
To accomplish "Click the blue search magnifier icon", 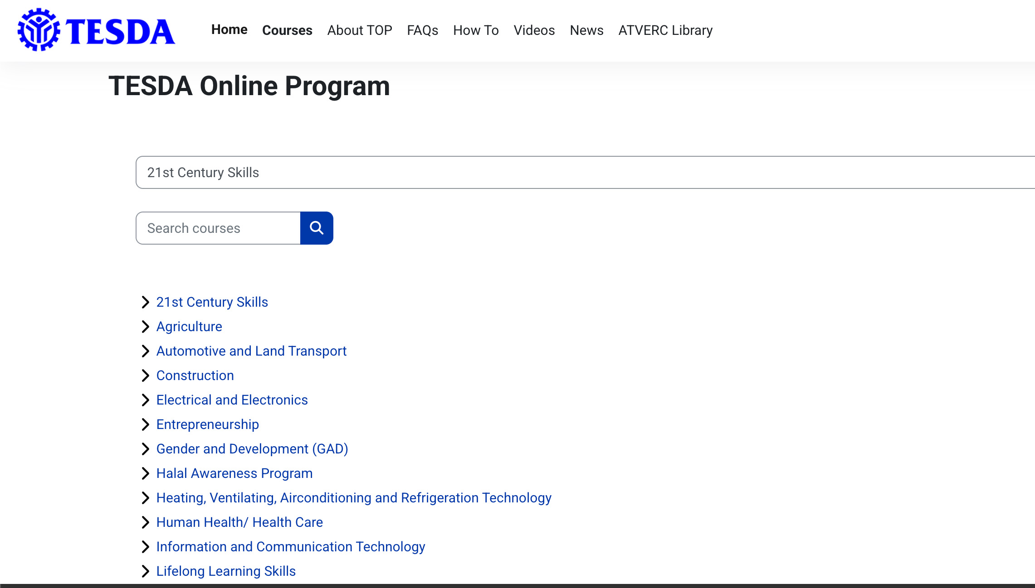I will click(x=316, y=228).
